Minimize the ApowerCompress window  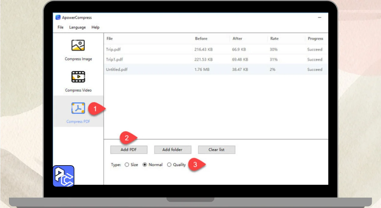(320, 18)
